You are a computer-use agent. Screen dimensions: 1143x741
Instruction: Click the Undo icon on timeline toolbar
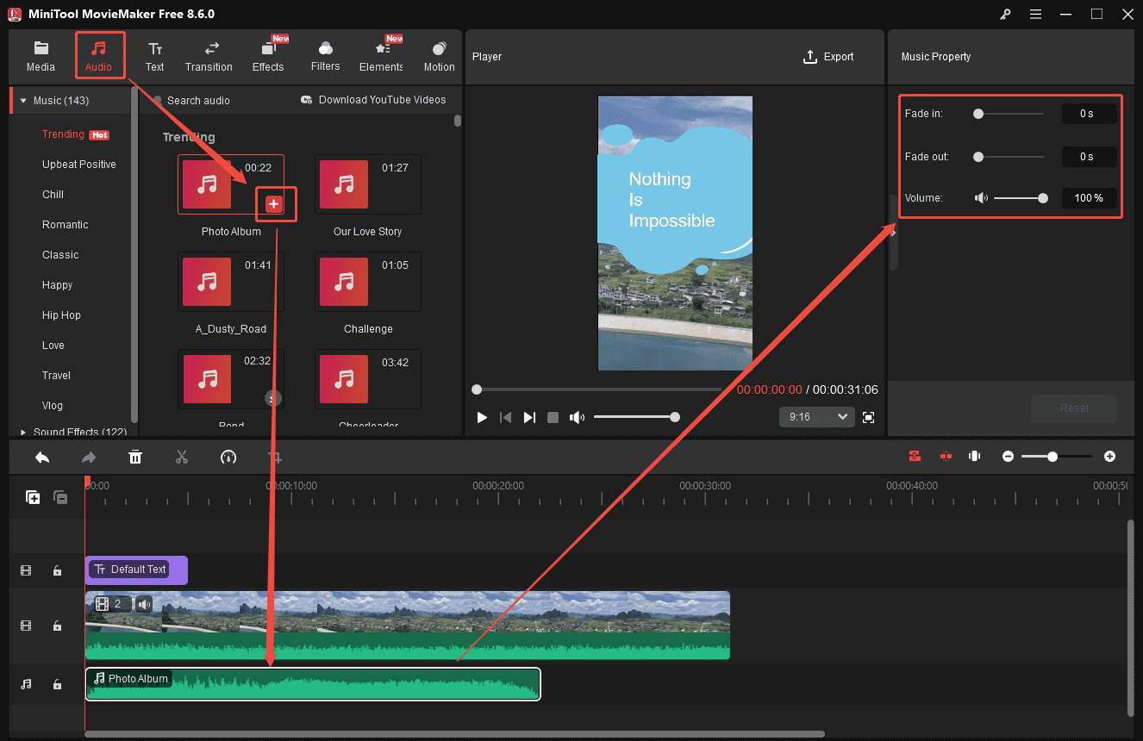42,457
